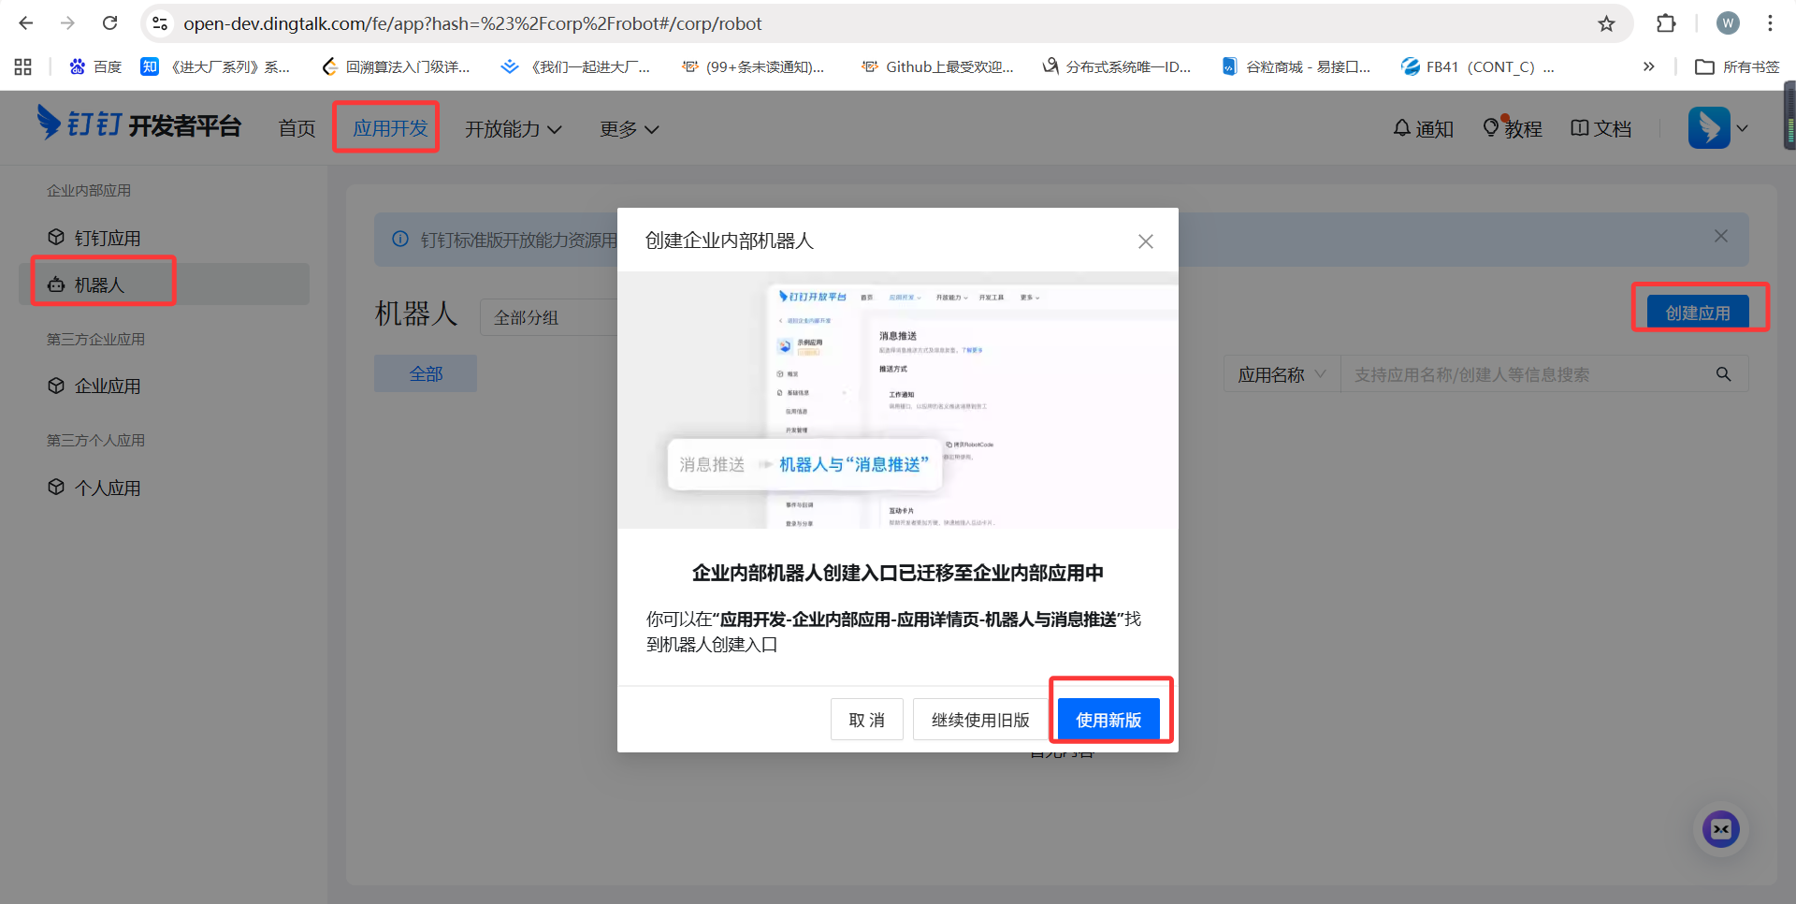Click the browser forward arrow

click(67, 23)
